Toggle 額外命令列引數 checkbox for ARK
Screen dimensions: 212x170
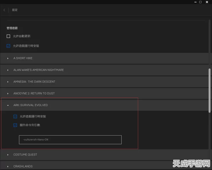coord(15,125)
